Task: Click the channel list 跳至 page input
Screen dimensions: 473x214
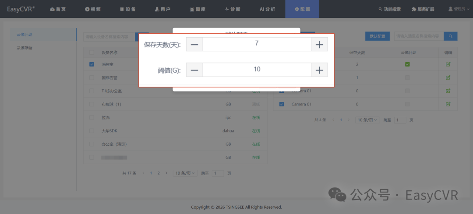Action: pyautogui.click(x=400, y=120)
